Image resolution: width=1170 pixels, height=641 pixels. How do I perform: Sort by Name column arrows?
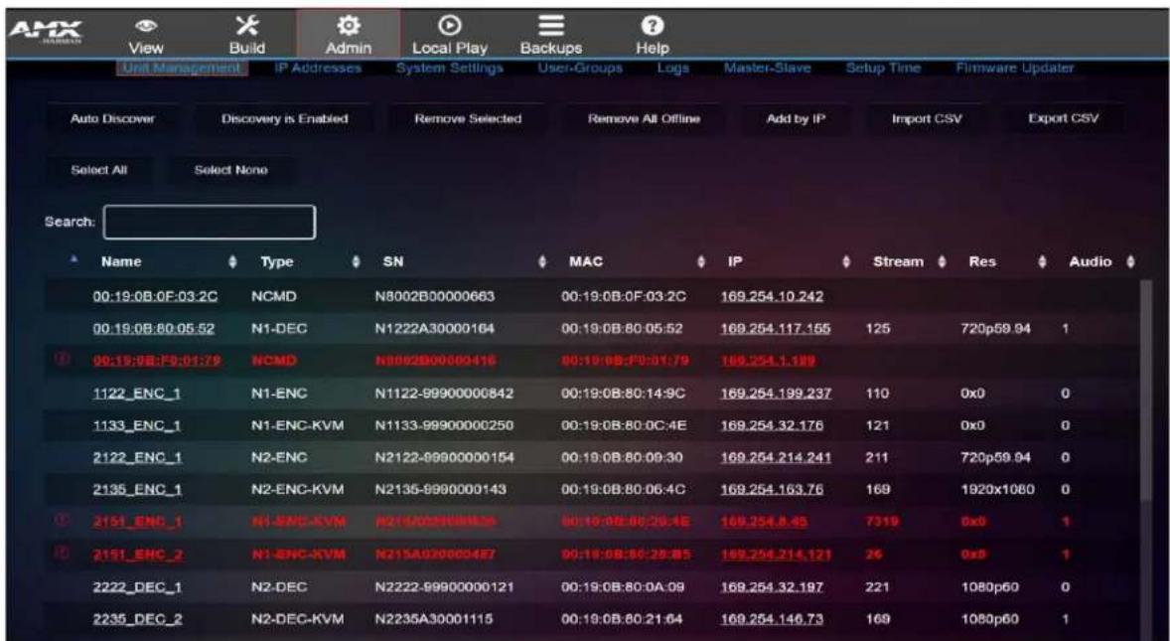click(232, 262)
